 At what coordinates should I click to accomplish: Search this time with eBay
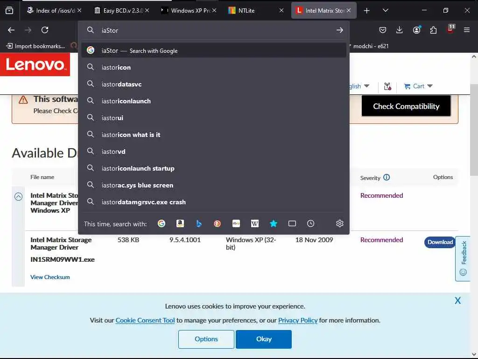(x=236, y=223)
